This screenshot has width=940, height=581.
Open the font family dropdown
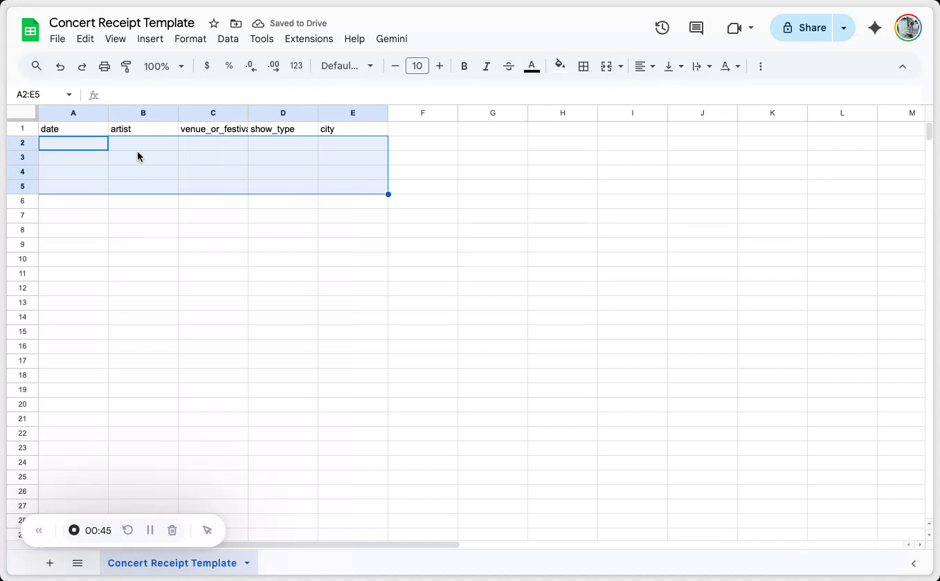point(347,66)
